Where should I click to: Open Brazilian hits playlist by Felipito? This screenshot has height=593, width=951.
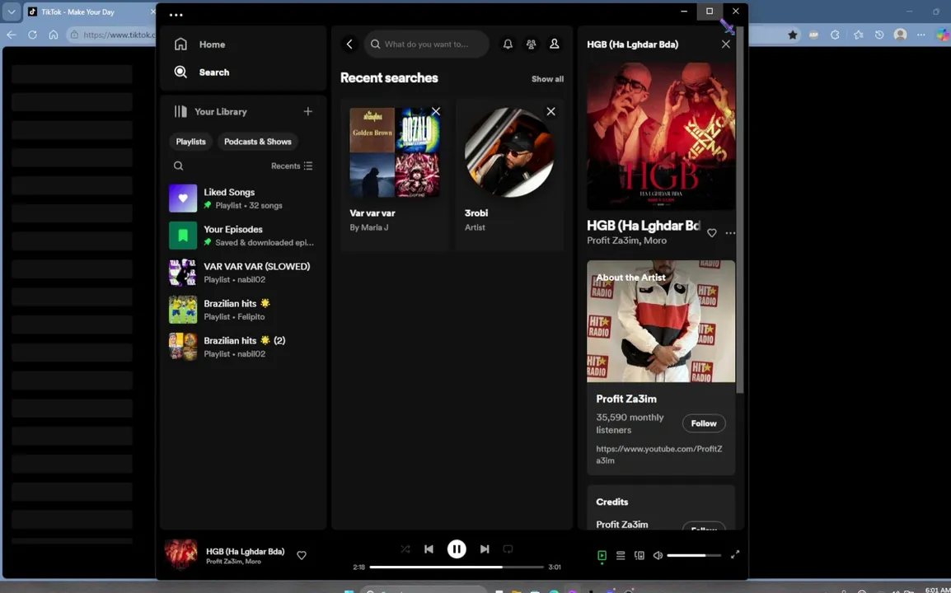242,309
